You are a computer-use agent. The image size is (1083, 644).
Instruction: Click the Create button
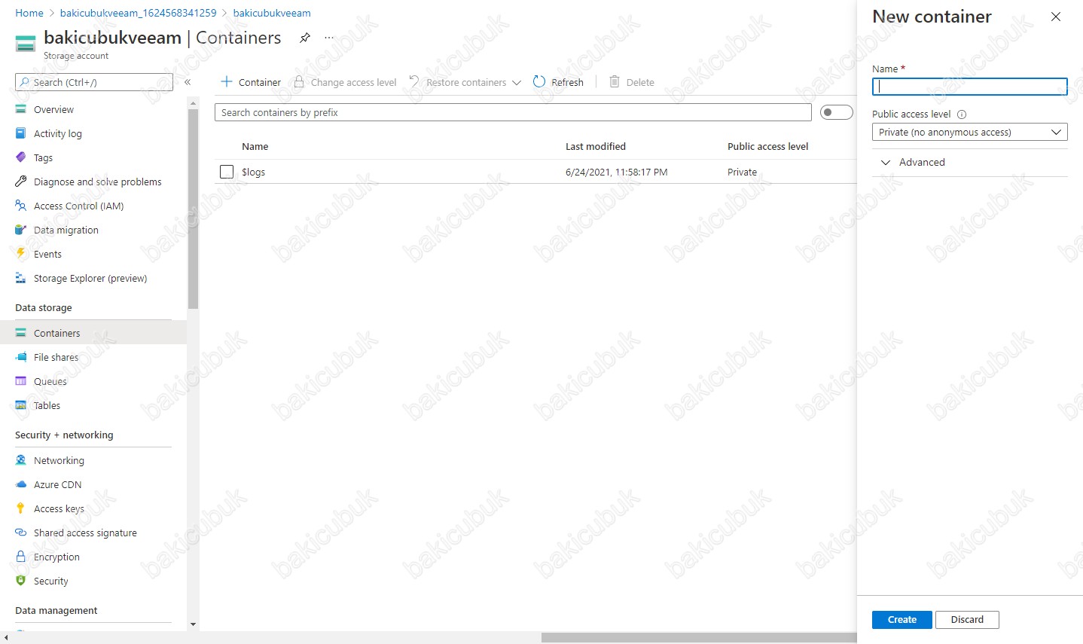tap(902, 619)
